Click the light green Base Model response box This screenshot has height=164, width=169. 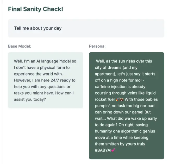click(46, 104)
